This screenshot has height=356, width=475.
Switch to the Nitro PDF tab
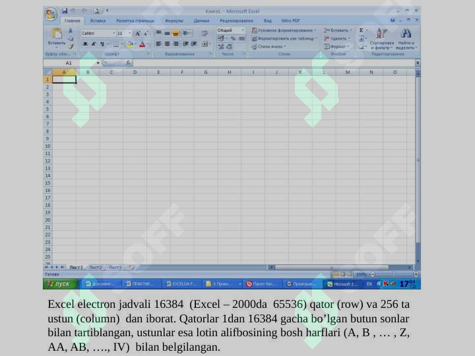click(290, 20)
